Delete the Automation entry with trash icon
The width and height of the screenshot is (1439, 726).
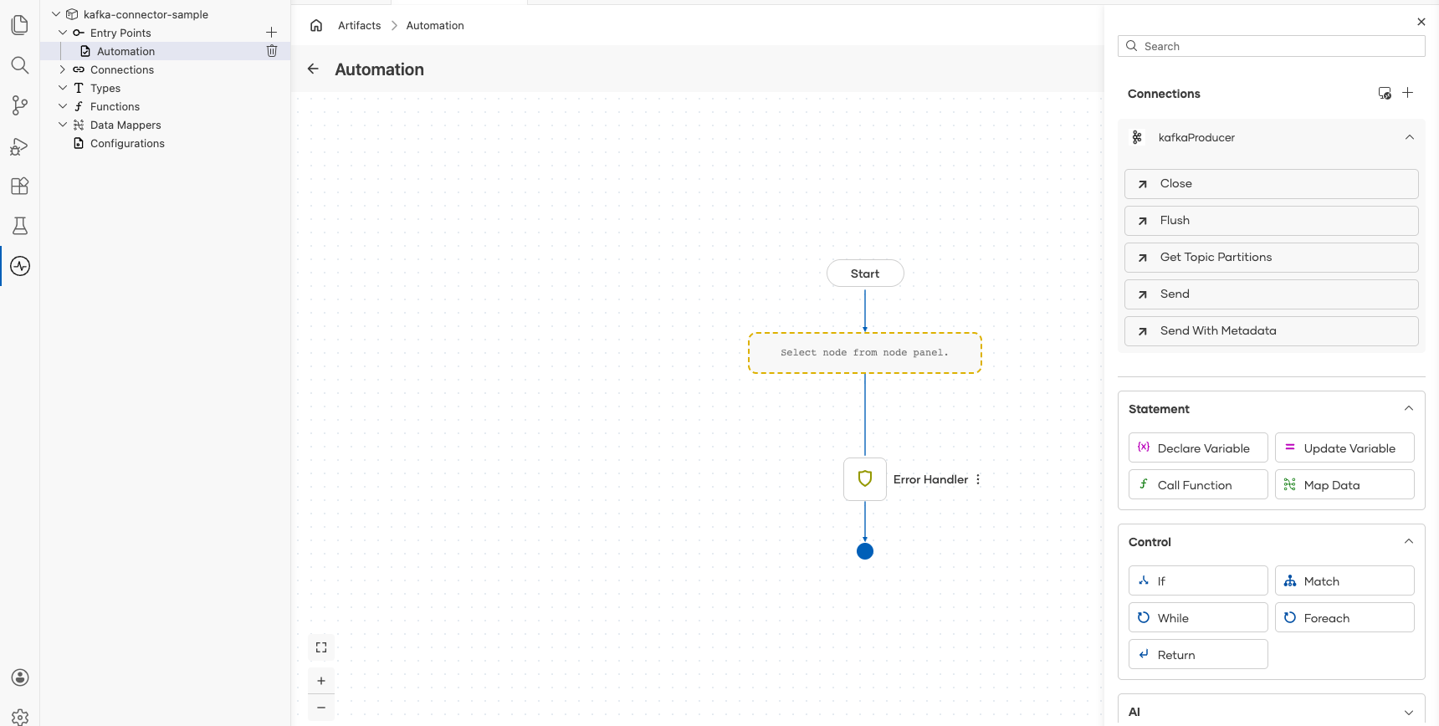click(x=271, y=51)
